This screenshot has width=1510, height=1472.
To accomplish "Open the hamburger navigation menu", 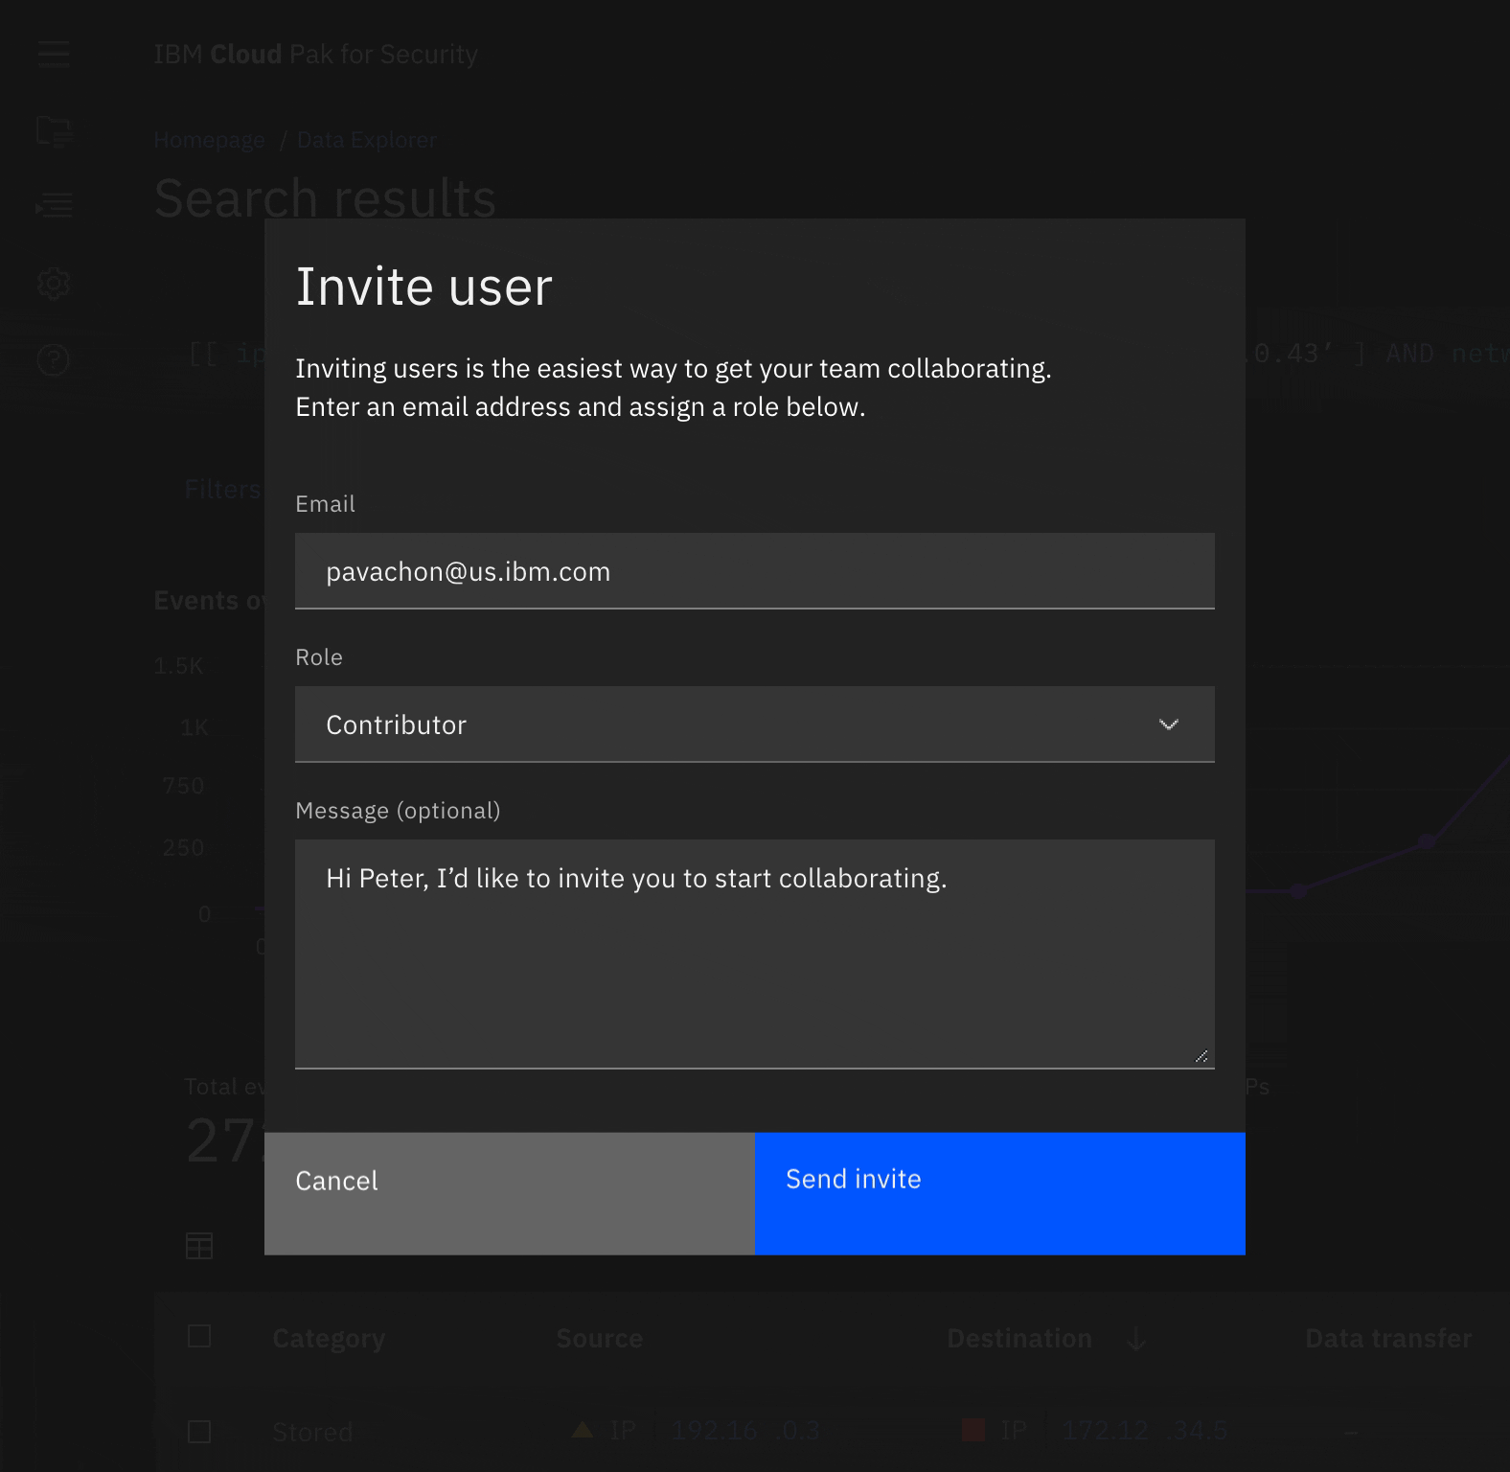I will [54, 54].
